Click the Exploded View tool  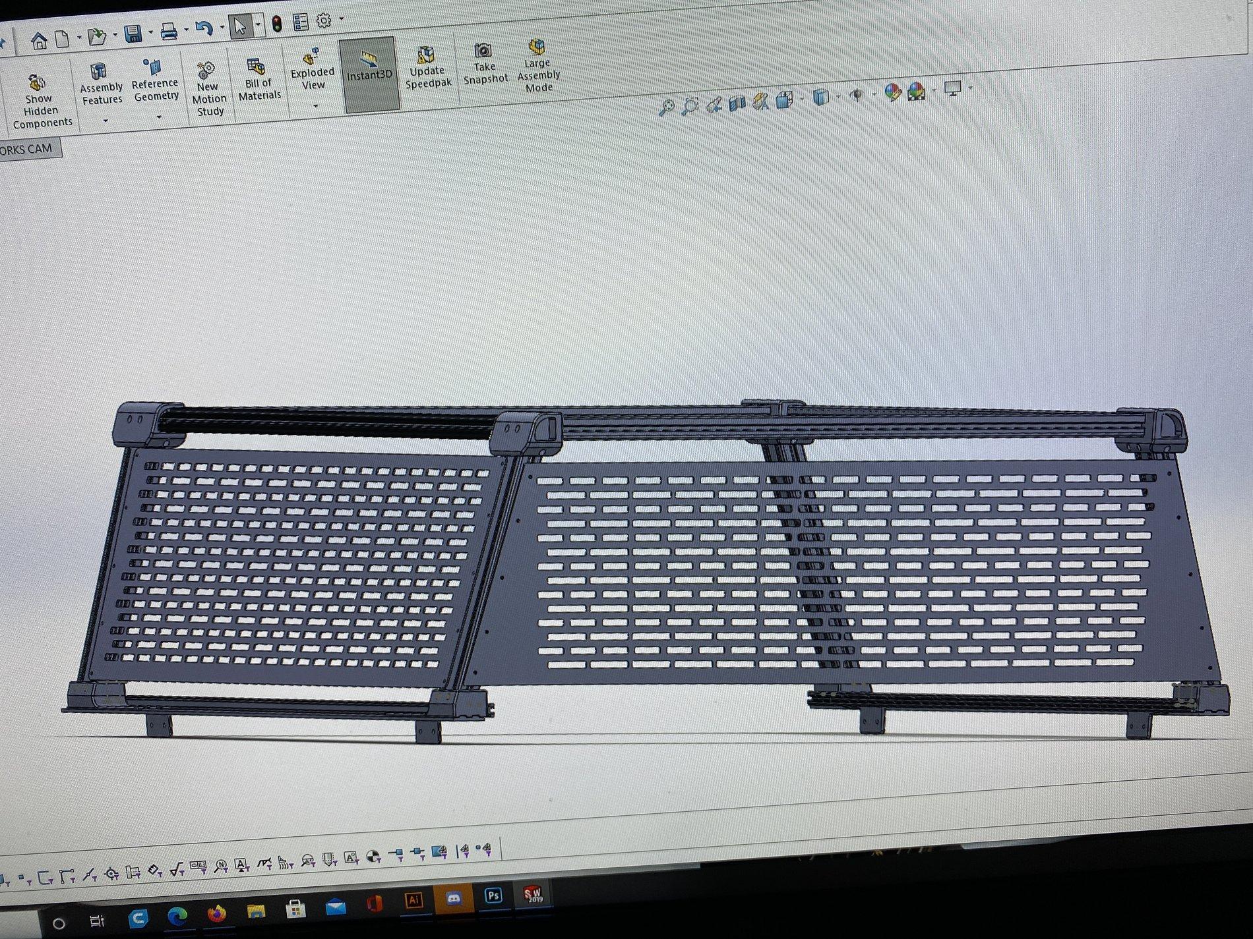pos(312,70)
